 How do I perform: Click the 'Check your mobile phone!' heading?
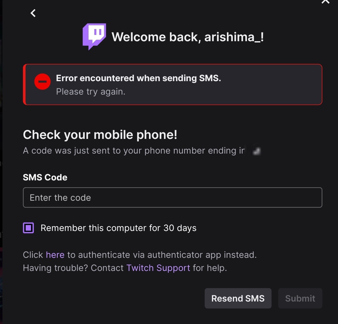(x=100, y=135)
